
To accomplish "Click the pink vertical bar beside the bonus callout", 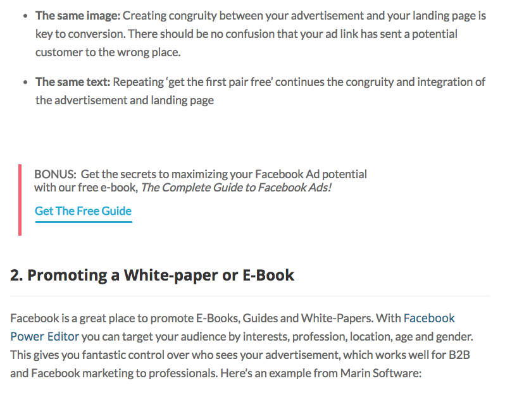I will coord(20,200).
